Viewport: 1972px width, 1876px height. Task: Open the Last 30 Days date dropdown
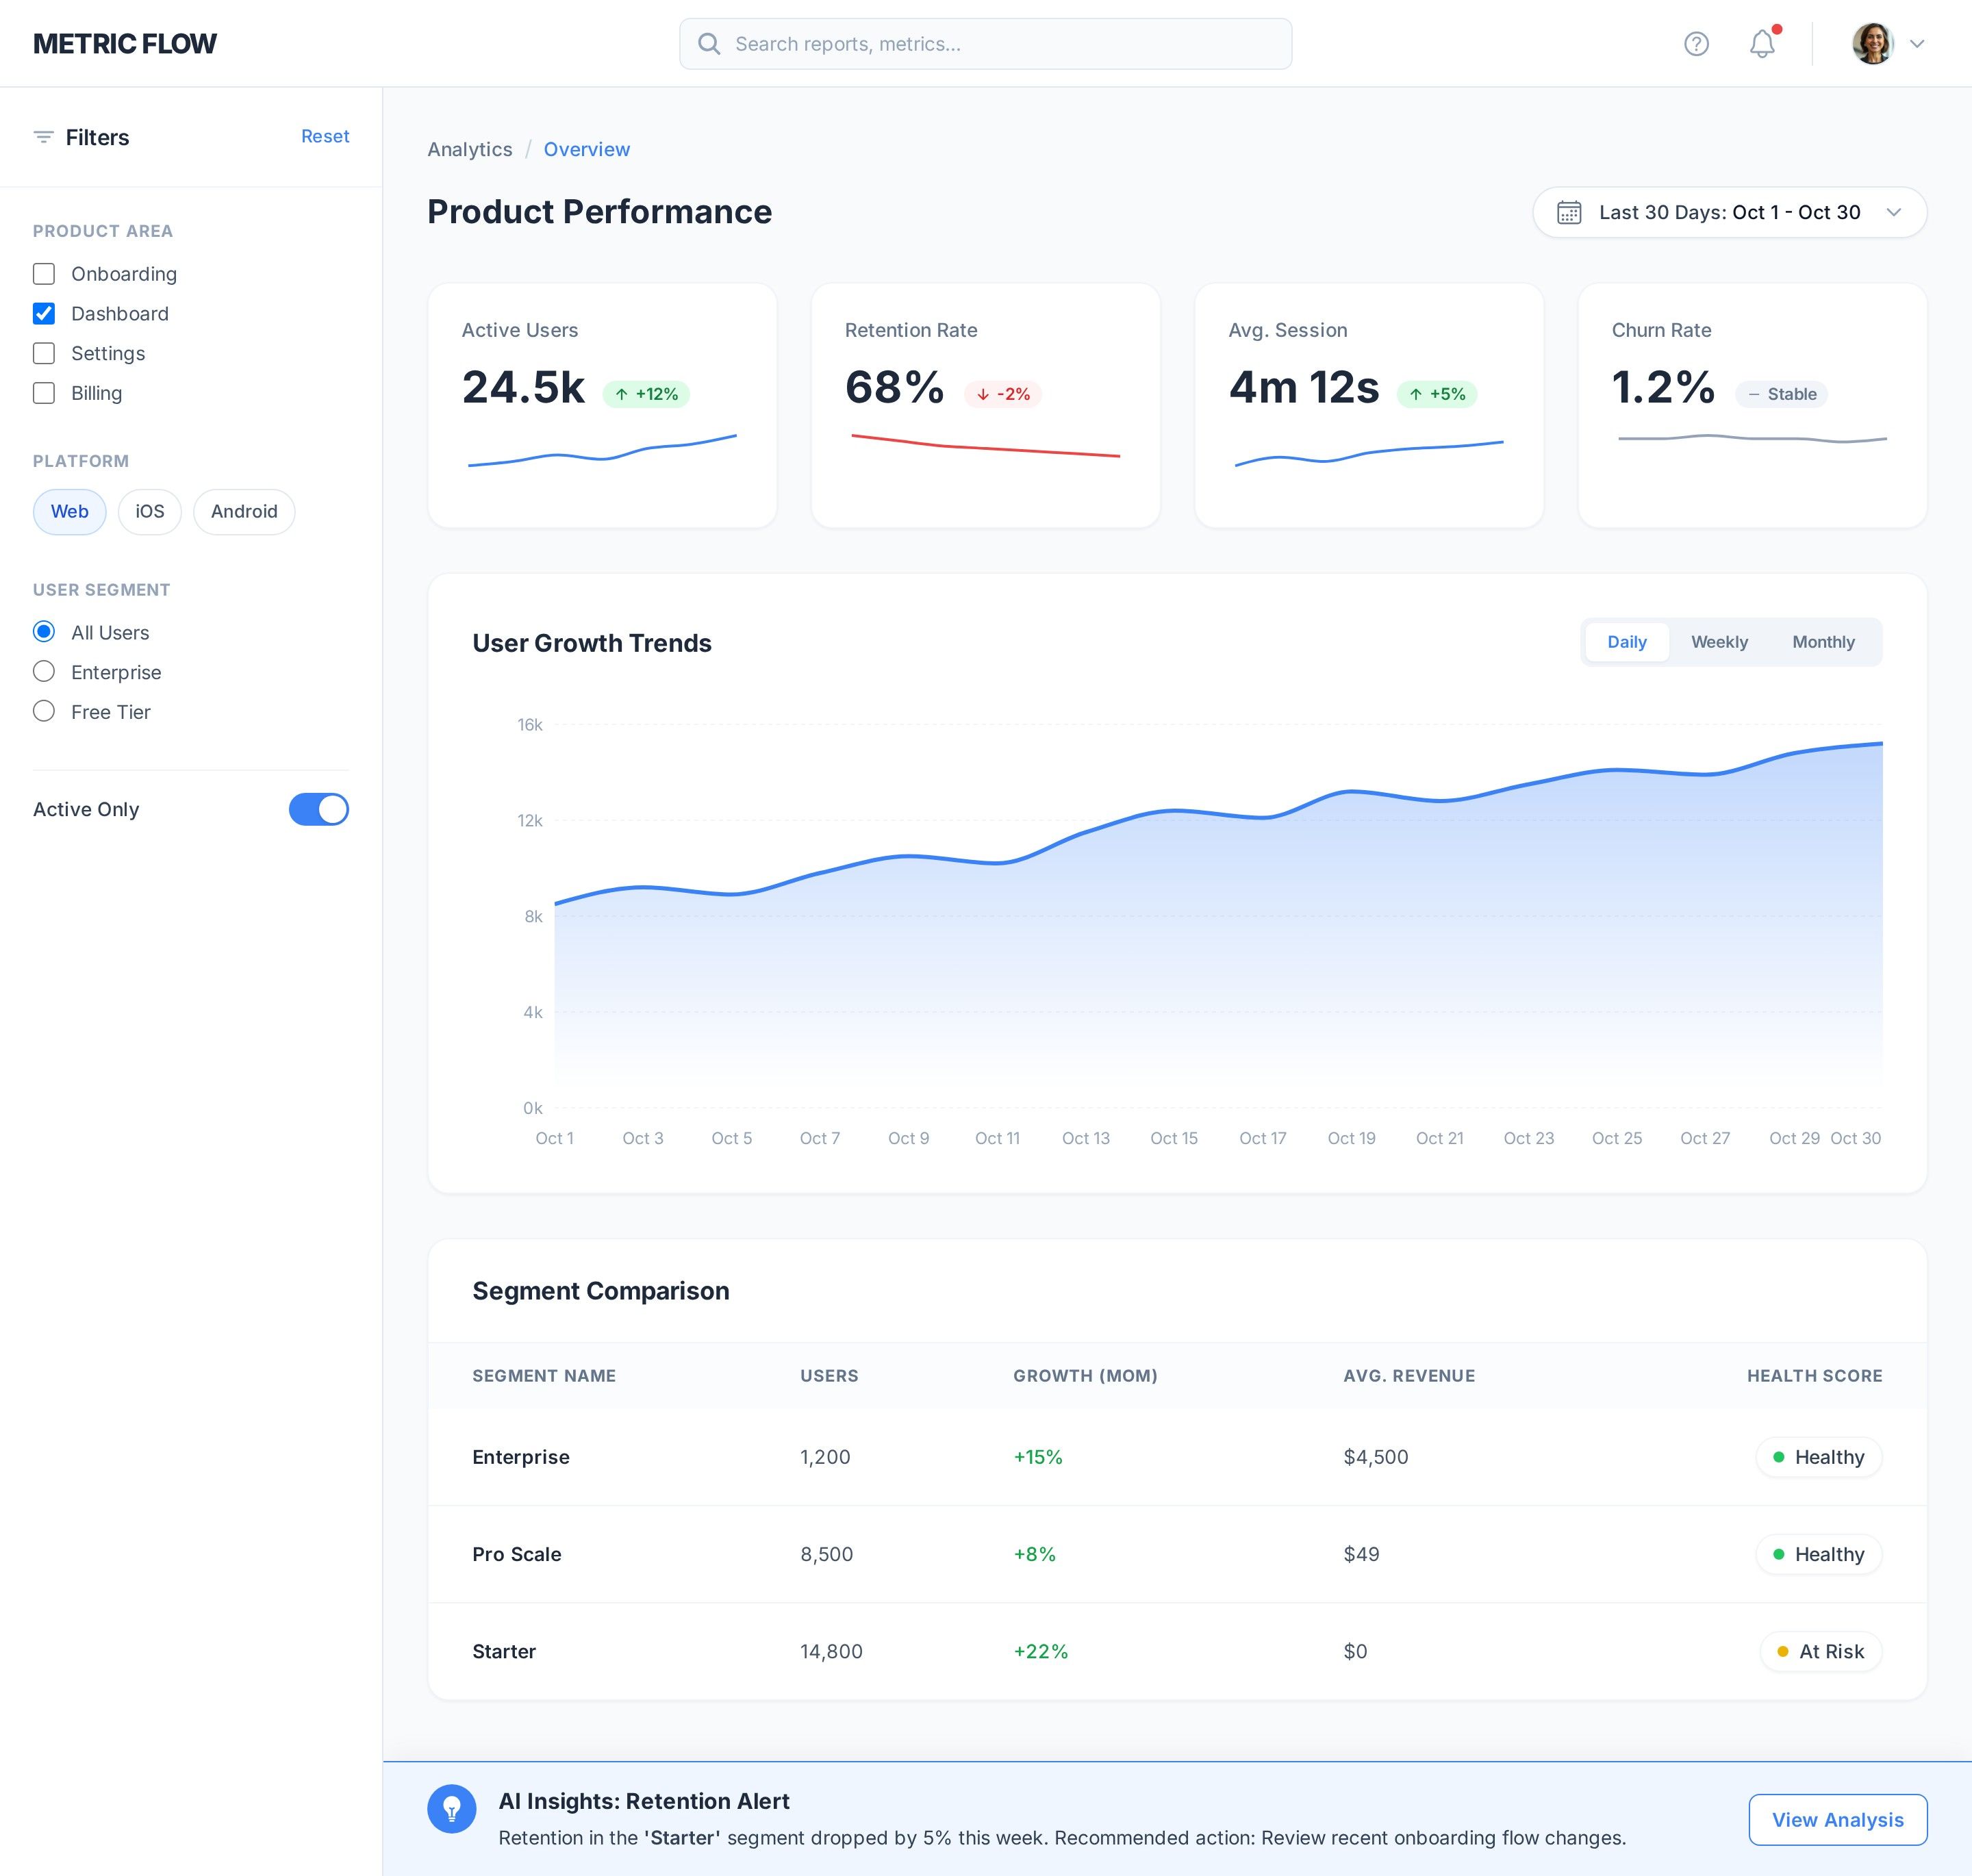click(1729, 213)
